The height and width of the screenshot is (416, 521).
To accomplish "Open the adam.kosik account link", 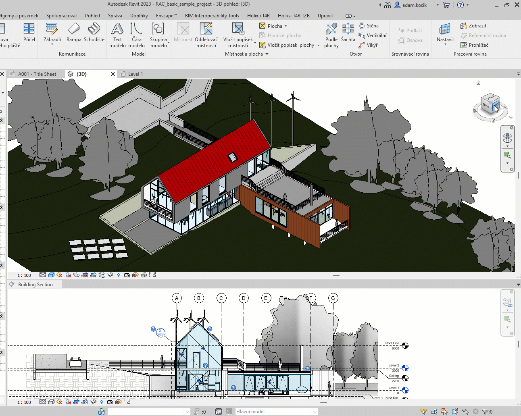I will point(414,5).
